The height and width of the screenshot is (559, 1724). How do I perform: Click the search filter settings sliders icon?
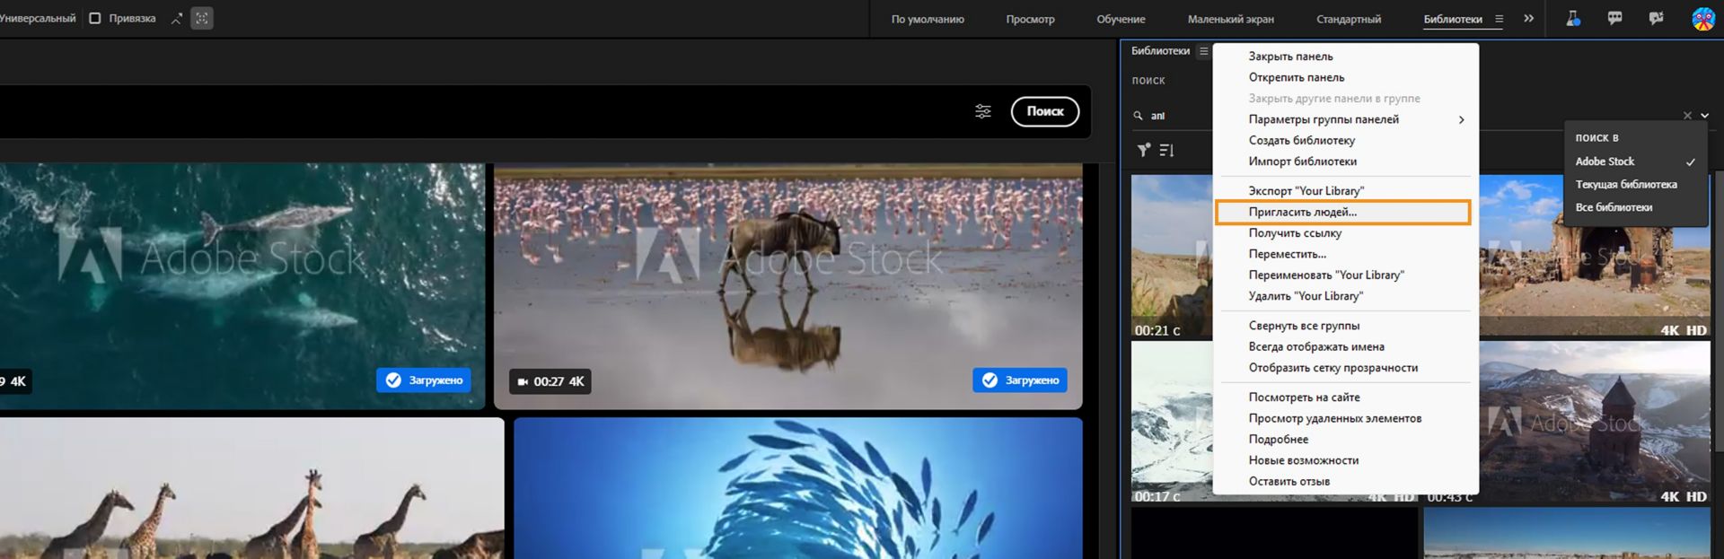[983, 111]
